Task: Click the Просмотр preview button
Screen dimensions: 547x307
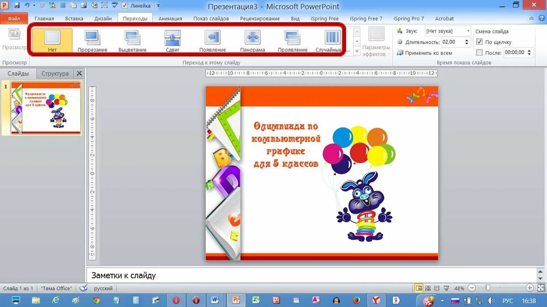Action: pos(15,39)
